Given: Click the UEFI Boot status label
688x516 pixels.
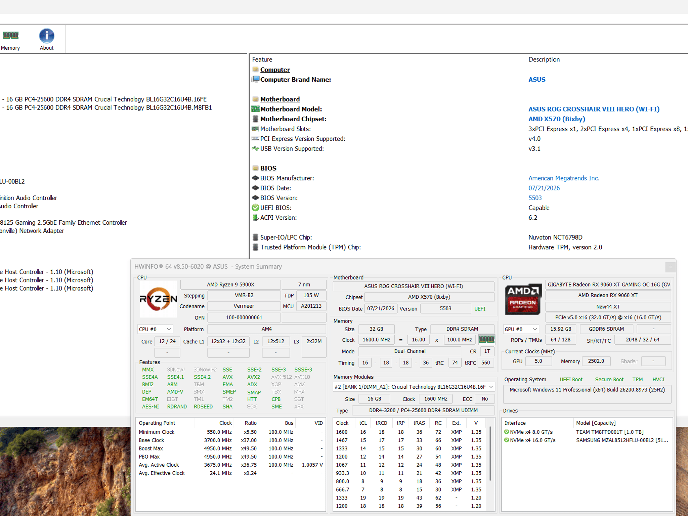Looking at the screenshot, I should 571,379.
